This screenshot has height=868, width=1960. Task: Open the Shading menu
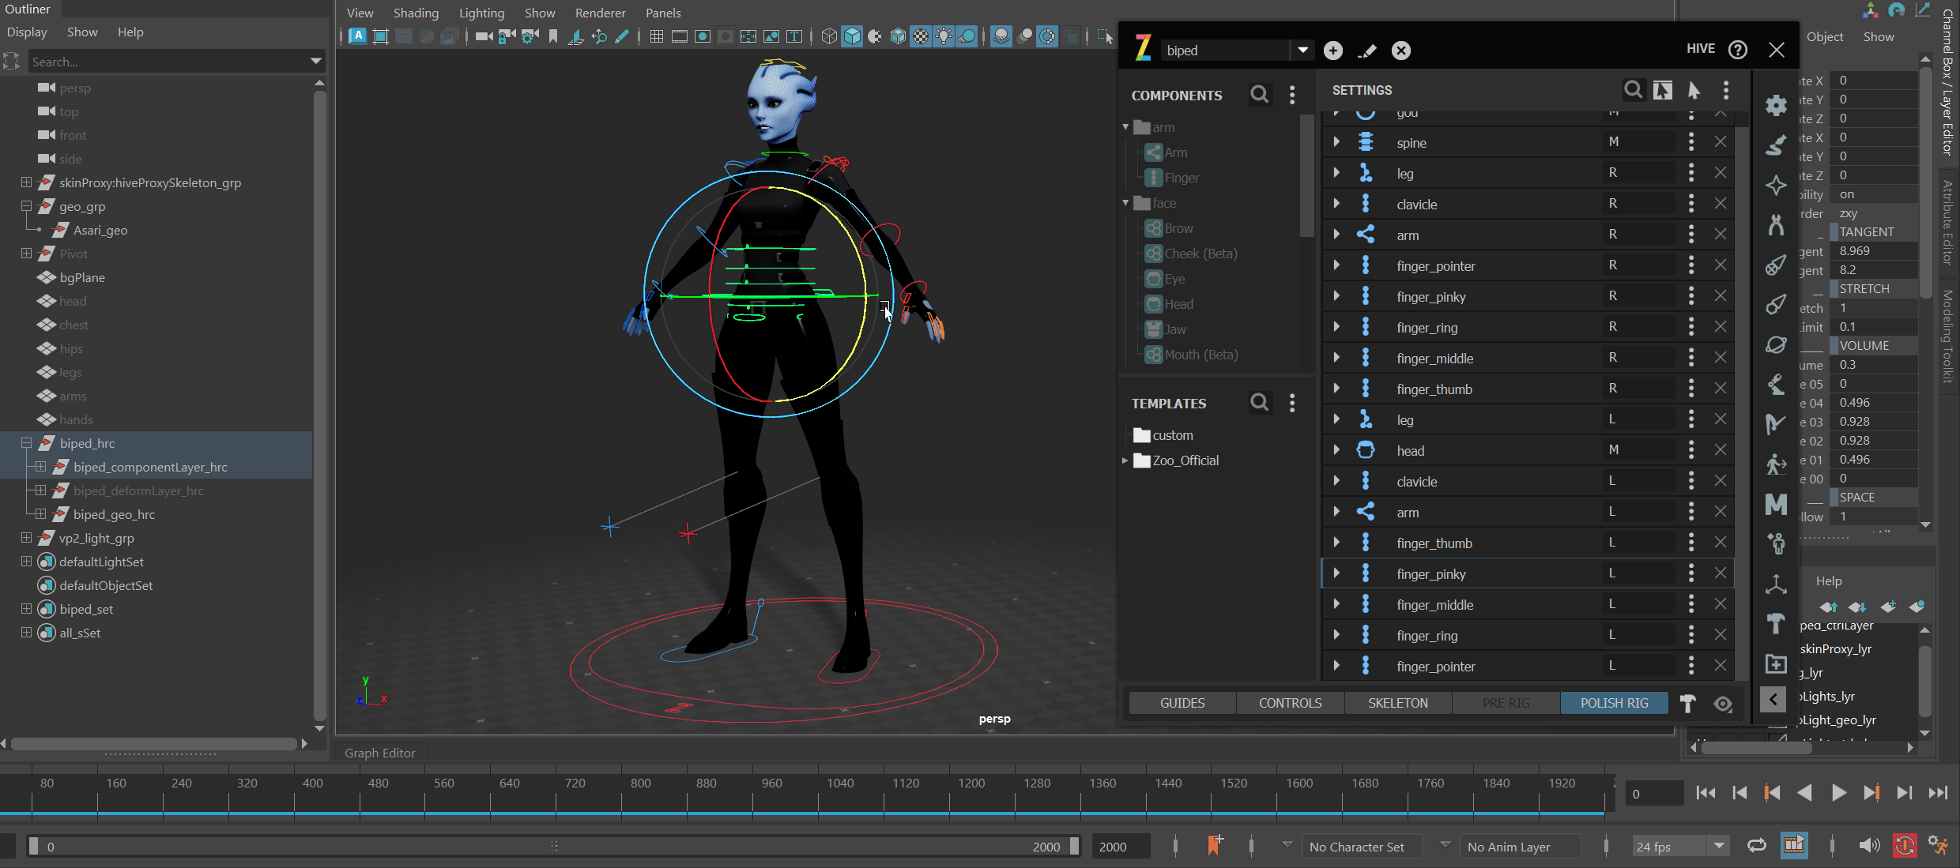[416, 13]
